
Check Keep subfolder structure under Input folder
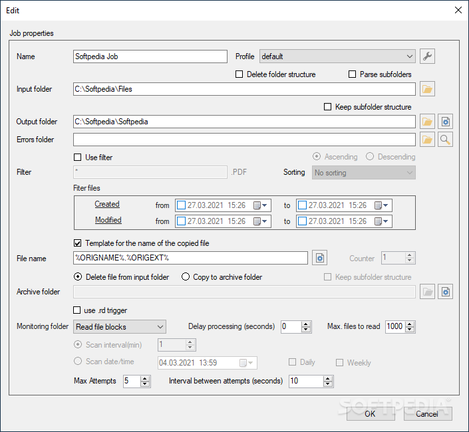click(x=327, y=106)
